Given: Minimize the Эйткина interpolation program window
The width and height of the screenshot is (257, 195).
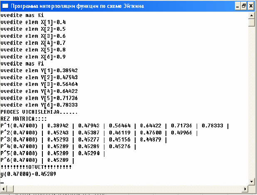Looking at the screenshot, I should (x=237, y=6).
